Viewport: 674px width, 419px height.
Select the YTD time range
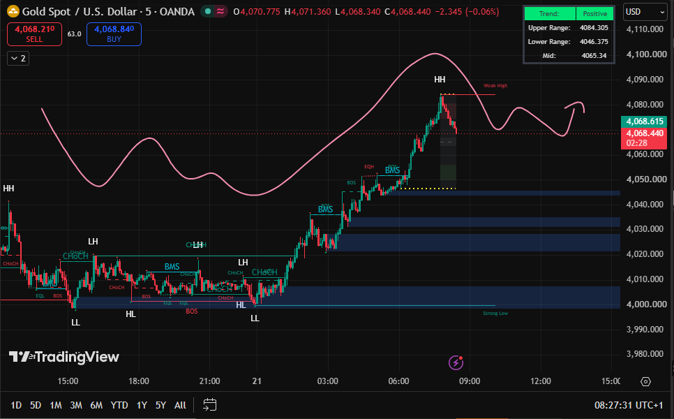[x=119, y=405]
